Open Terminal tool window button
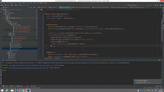The width and height of the screenshot is (164, 92). 13,86
